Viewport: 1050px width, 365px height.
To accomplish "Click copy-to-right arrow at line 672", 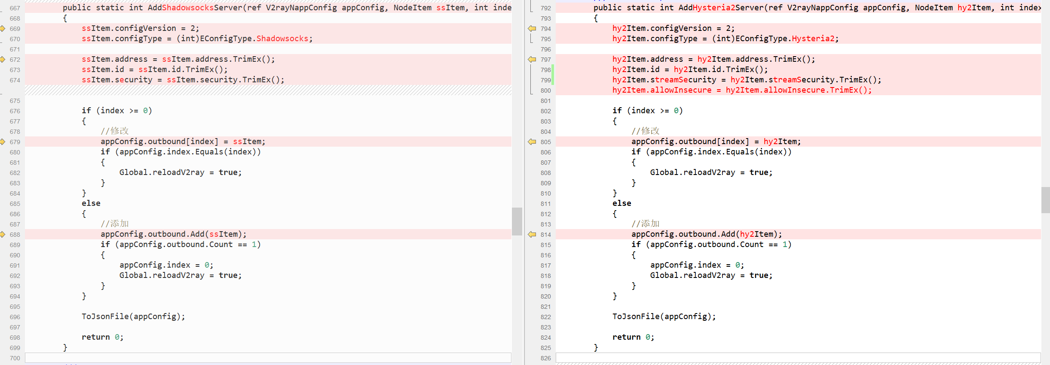I will click(3, 60).
